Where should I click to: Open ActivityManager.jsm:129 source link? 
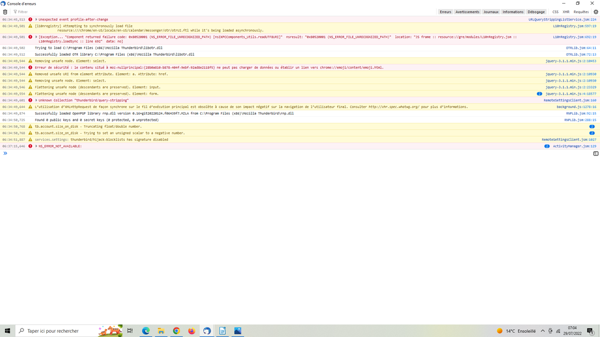click(x=574, y=146)
